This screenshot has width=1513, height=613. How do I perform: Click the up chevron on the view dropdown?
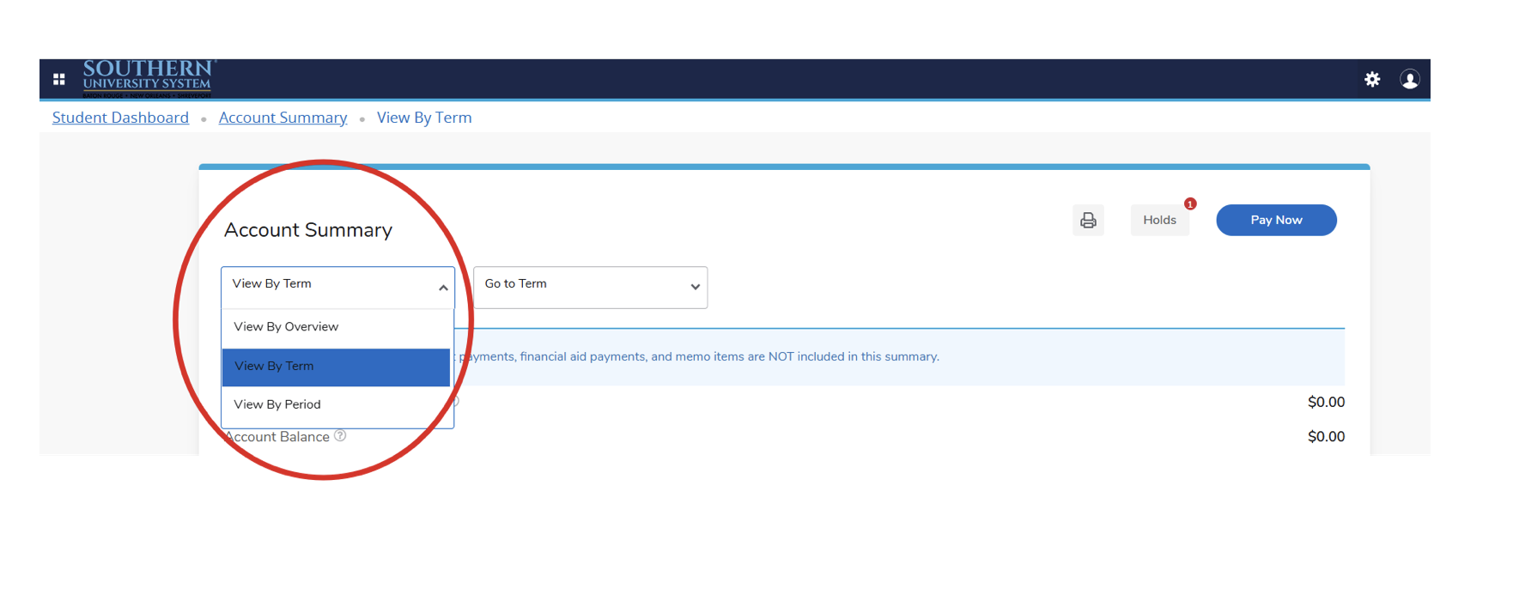443,288
